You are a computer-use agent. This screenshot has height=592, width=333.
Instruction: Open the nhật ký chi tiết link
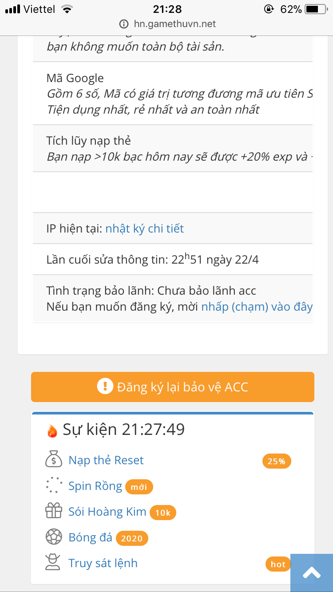(144, 229)
